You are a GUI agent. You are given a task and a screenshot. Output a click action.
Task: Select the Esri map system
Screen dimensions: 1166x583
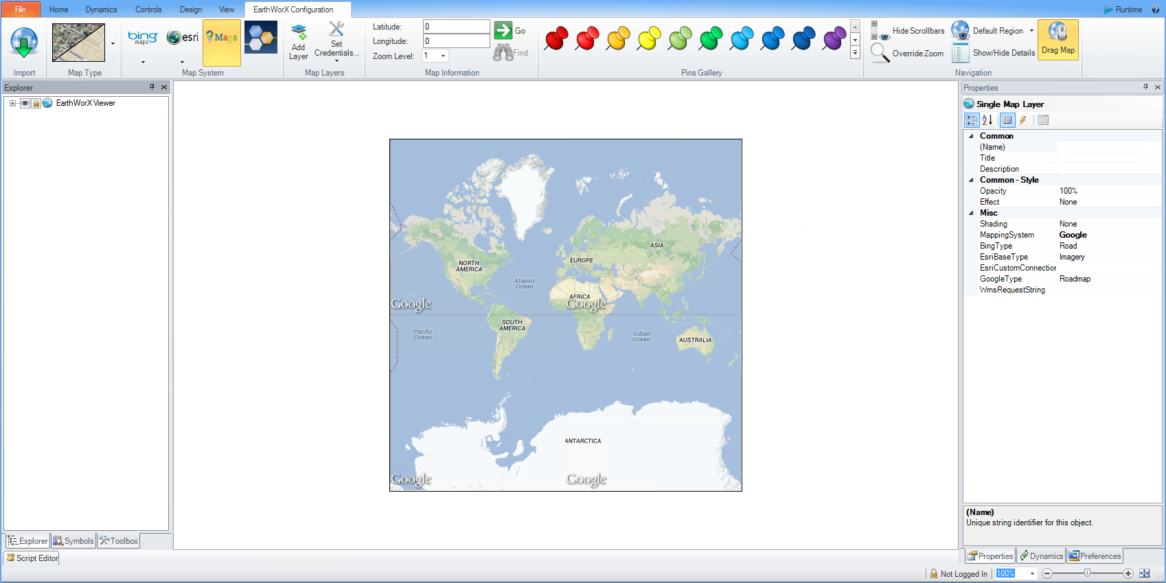[183, 38]
